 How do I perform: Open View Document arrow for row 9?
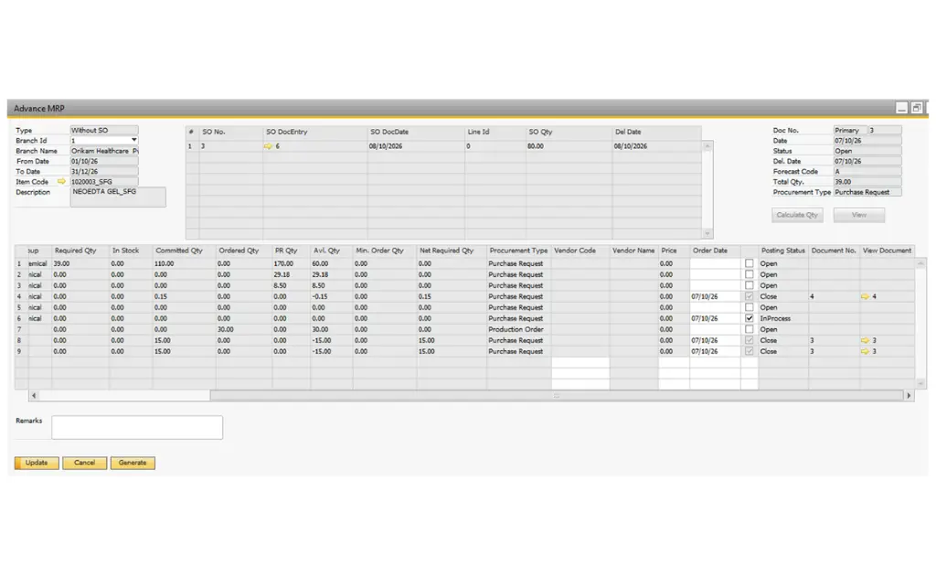865,352
